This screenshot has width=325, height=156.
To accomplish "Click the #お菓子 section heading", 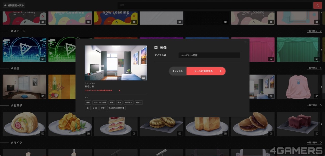I will [x=17, y=105].
